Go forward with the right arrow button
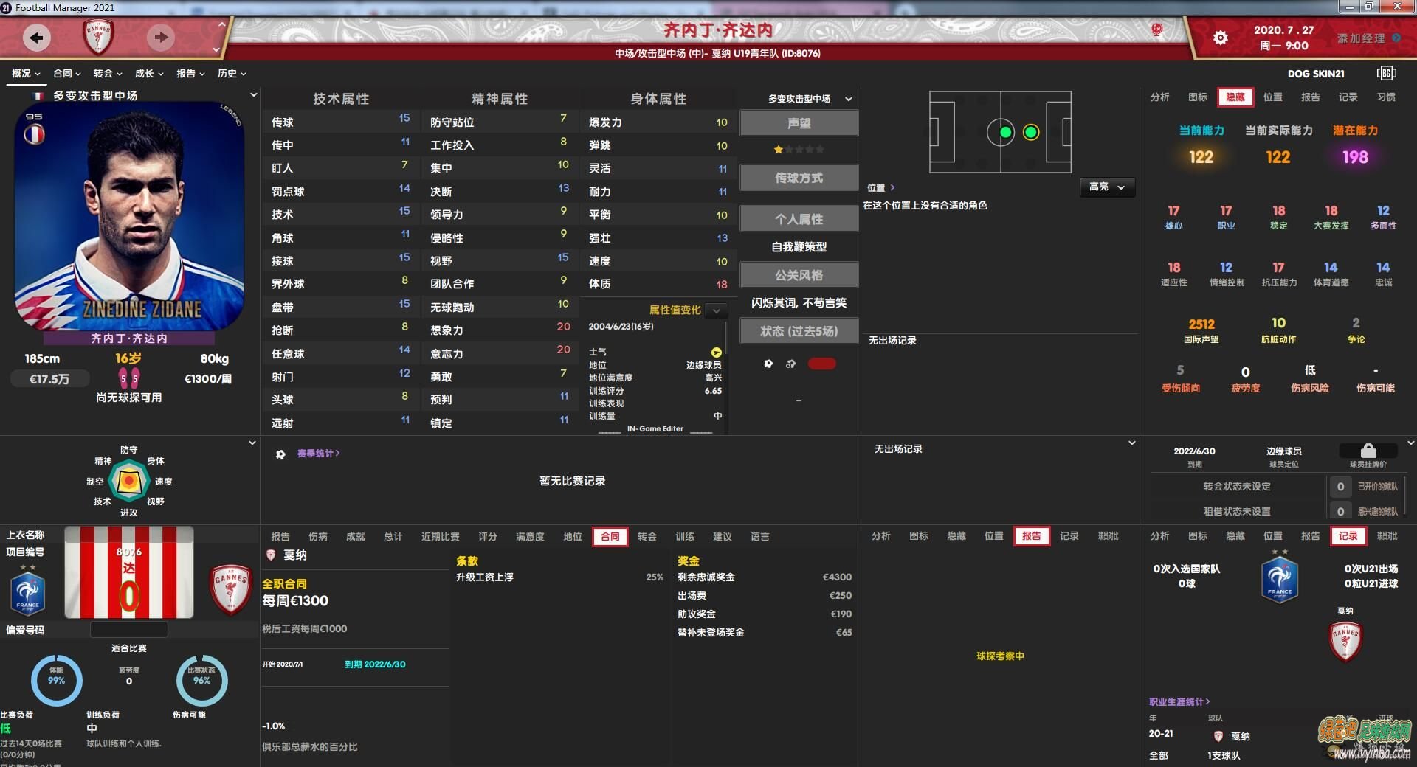Viewport: 1417px width, 767px height. click(161, 37)
